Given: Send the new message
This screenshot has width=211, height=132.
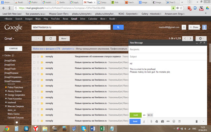Looking at the screenshot, I should click(135, 121).
